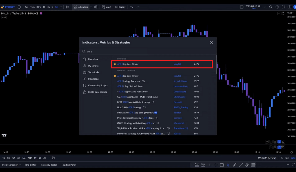Click the time axis settings gear icon
296x172 pixels.
(x=292, y=152)
